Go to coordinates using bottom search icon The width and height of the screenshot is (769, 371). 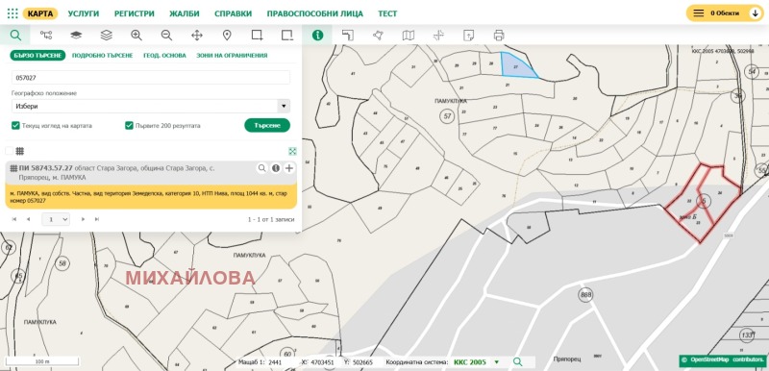point(518,362)
